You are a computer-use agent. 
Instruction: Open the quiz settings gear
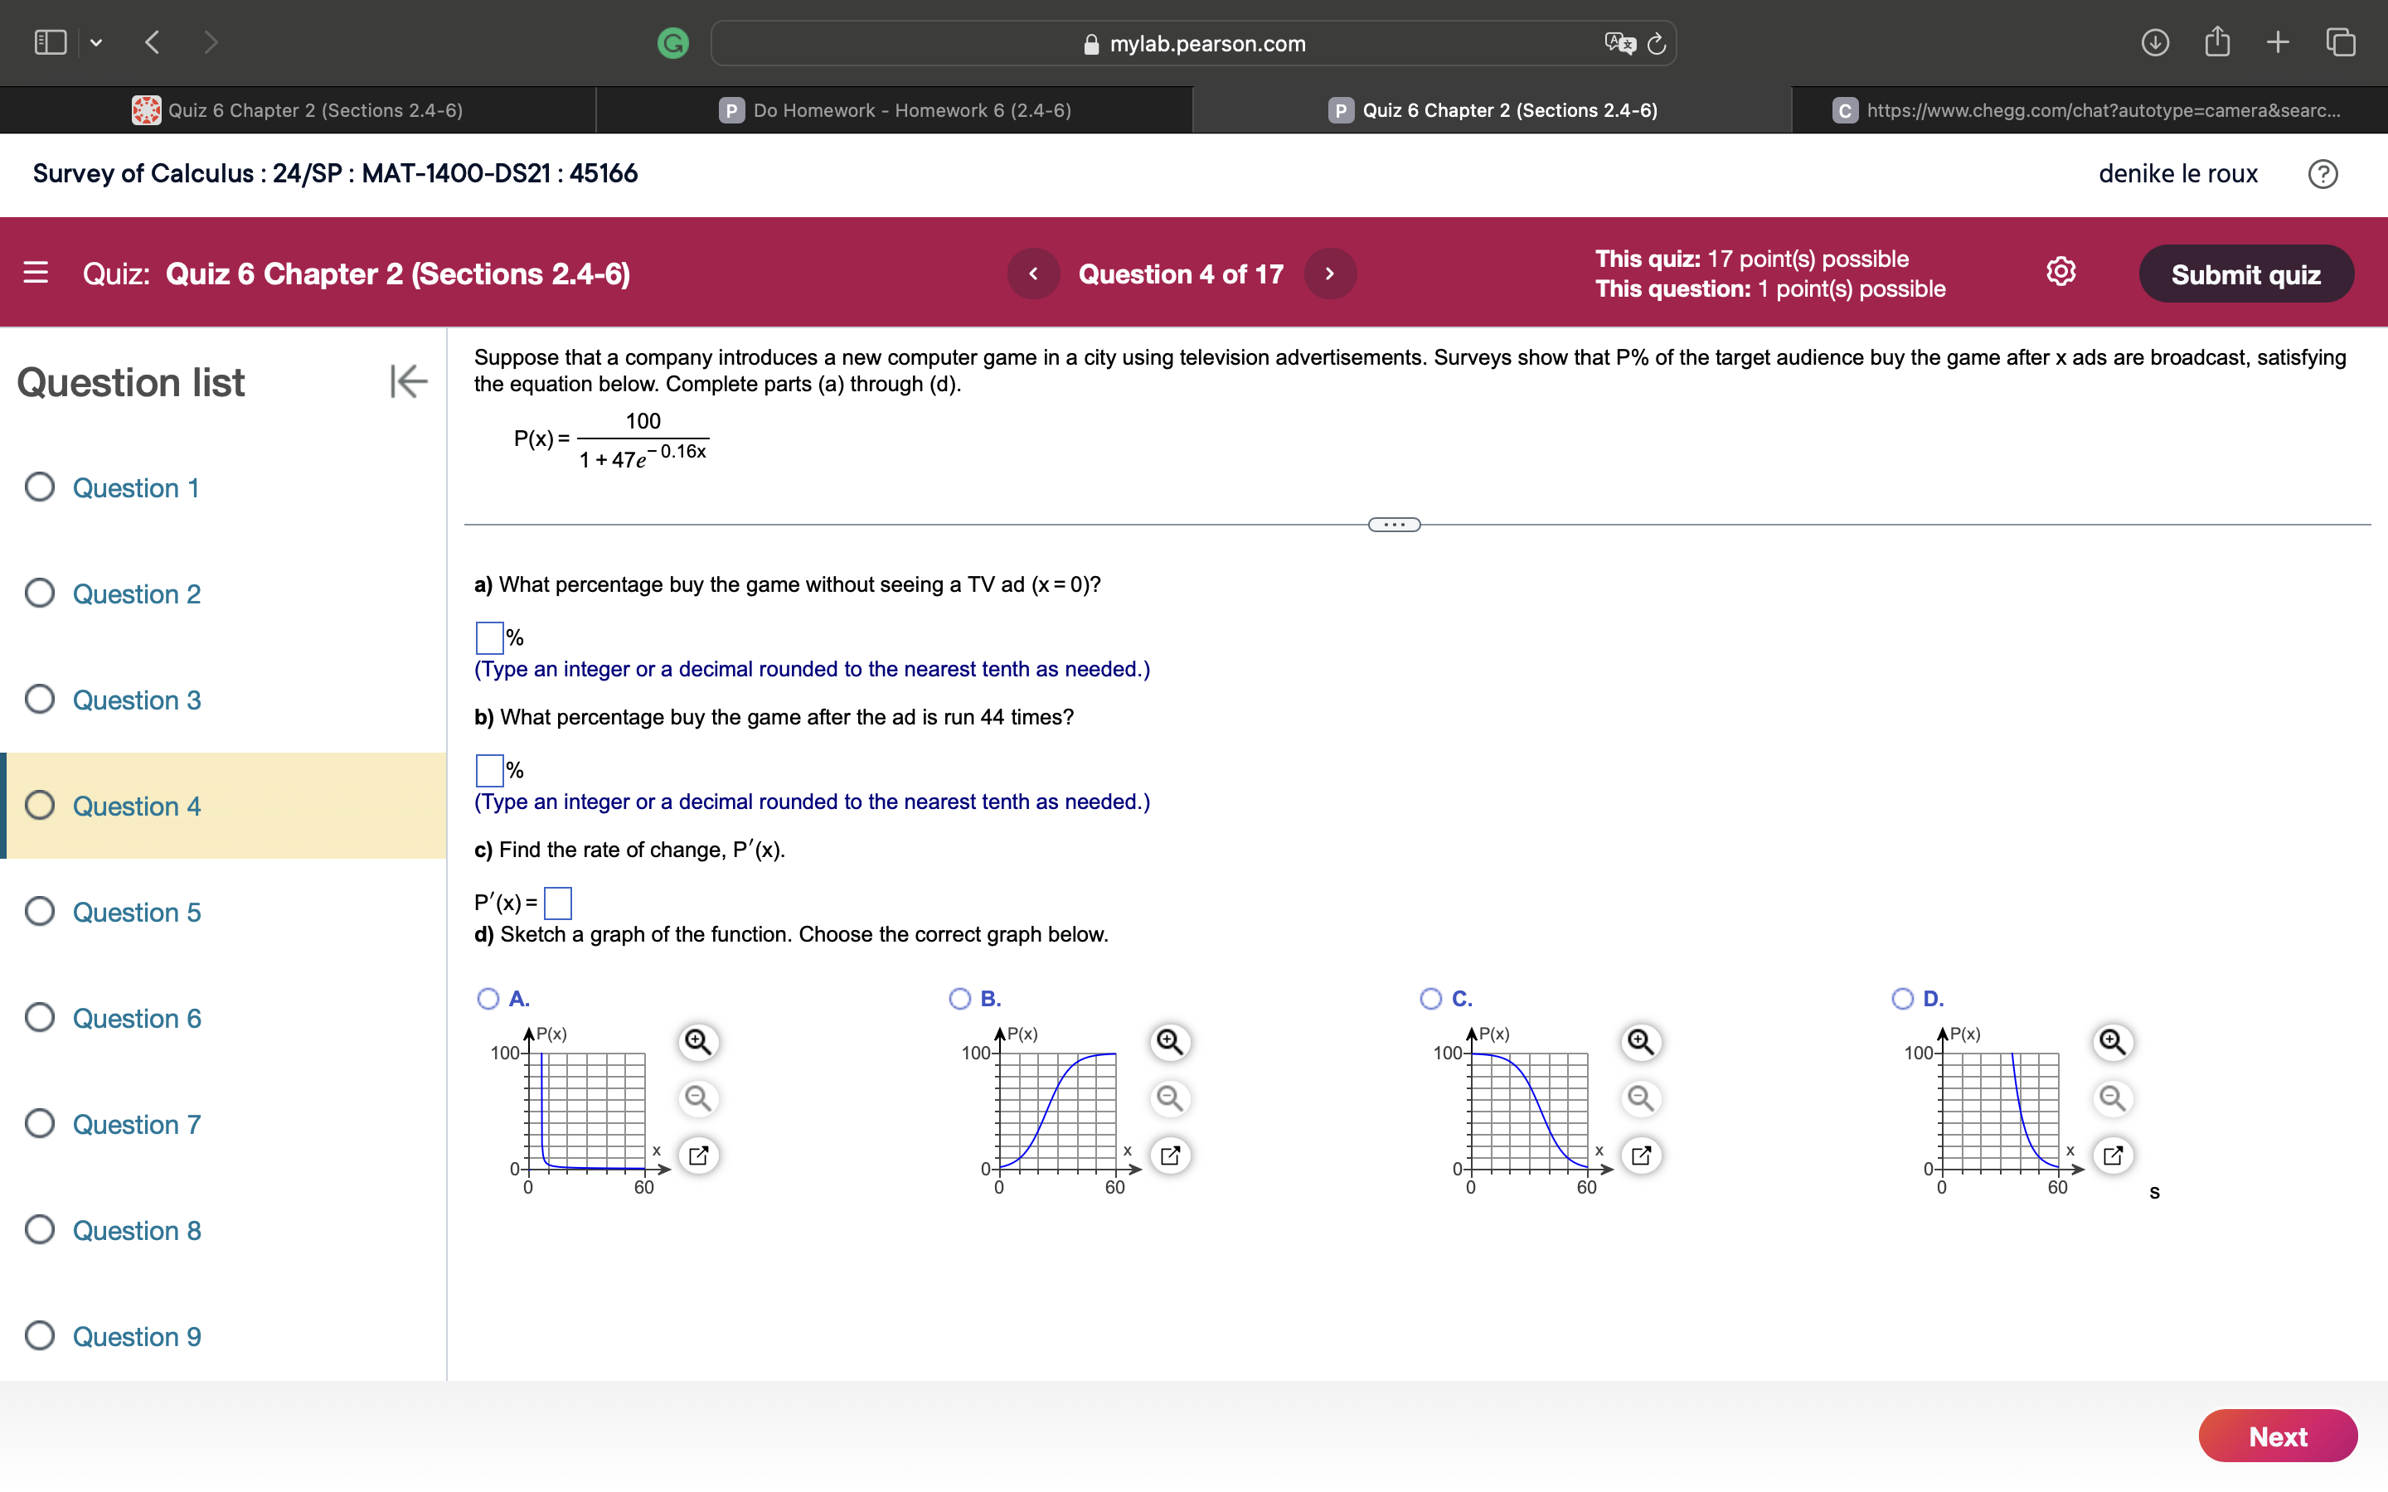[2060, 273]
